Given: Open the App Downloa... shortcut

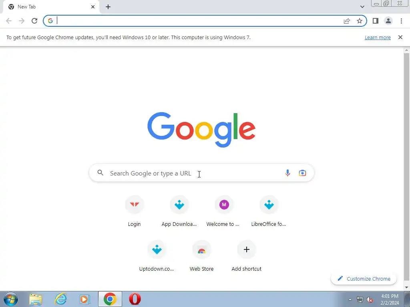Looking at the screenshot, I should click(179, 211).
